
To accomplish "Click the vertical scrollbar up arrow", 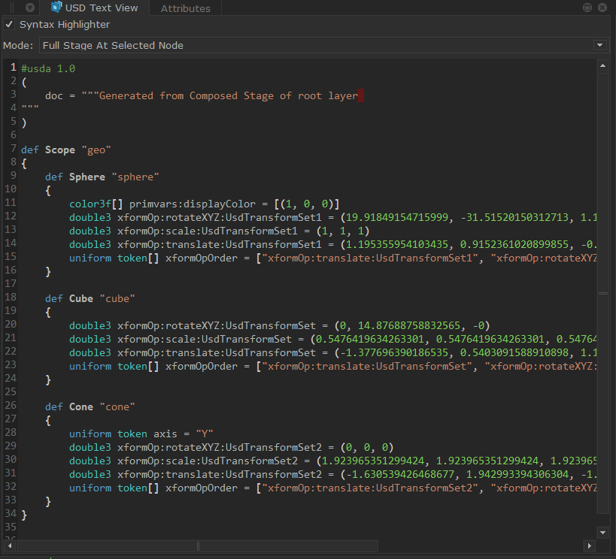I will pyautogui.click(x=602, y=66).
